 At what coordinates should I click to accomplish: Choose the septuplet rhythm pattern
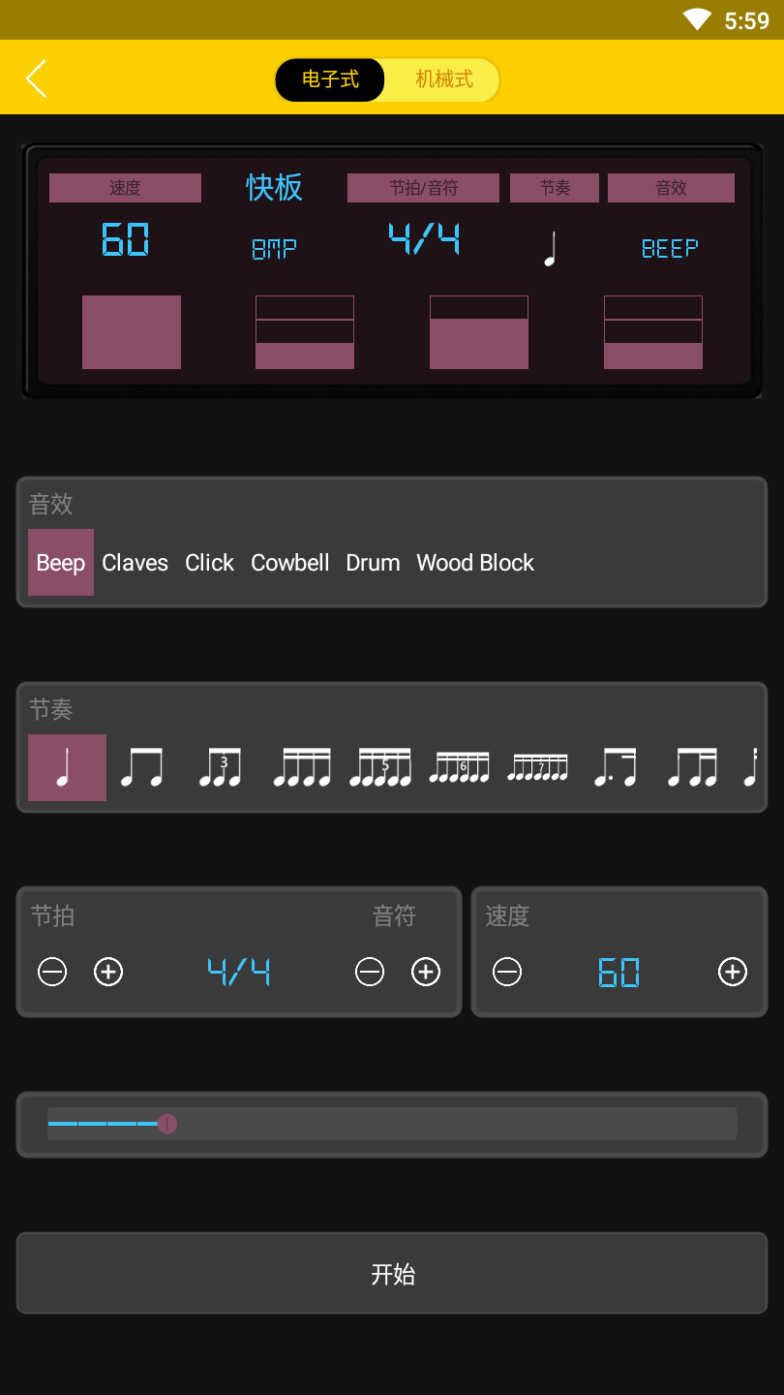coord(537,767)
